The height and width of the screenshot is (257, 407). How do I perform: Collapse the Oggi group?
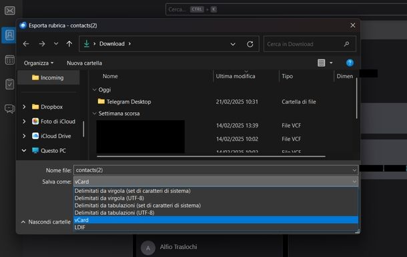pos(95,90)
